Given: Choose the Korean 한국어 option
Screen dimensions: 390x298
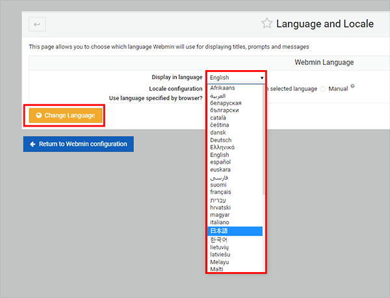Looking at the screenshot, I should point(235,240).
